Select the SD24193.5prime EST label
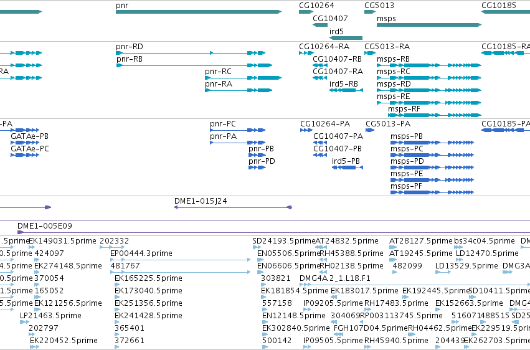The image size is (530, 350). tap(284, 241)
